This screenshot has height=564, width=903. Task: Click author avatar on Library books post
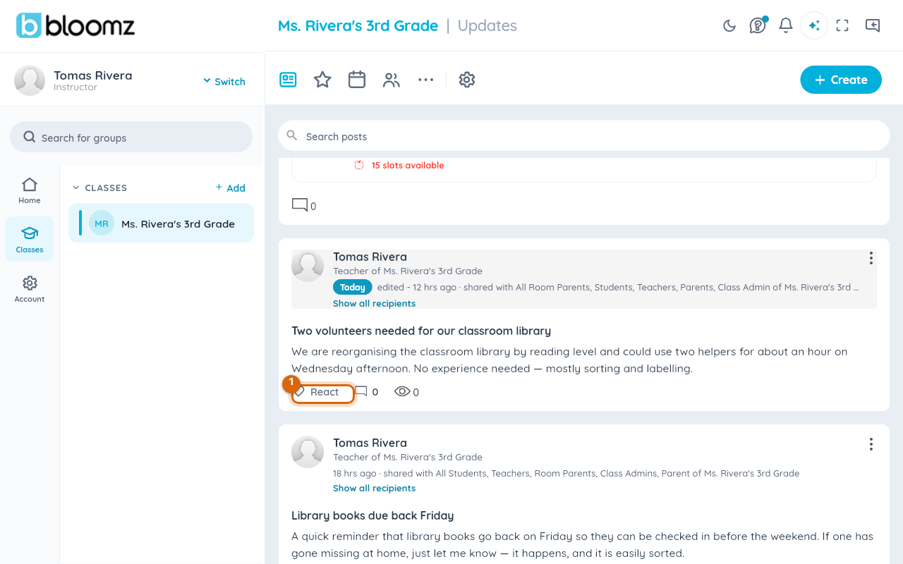click(x=308, y=452)
